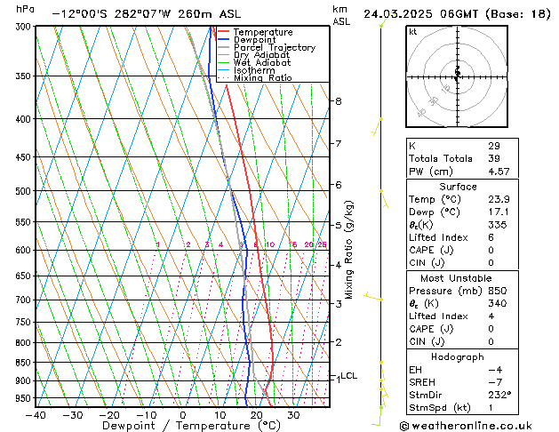Click the Most Unstable section header

(456, 278)
